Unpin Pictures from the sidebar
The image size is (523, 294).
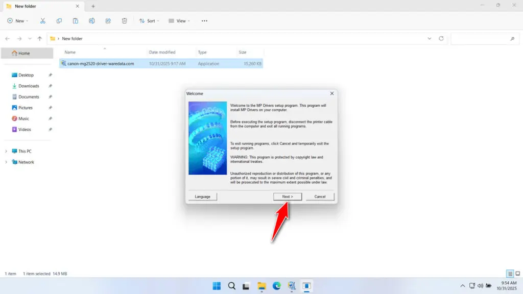(x=50, y=108)
